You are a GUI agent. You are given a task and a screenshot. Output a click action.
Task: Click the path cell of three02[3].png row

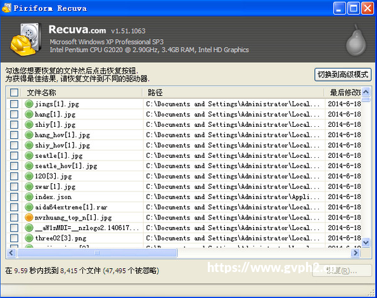233,238
